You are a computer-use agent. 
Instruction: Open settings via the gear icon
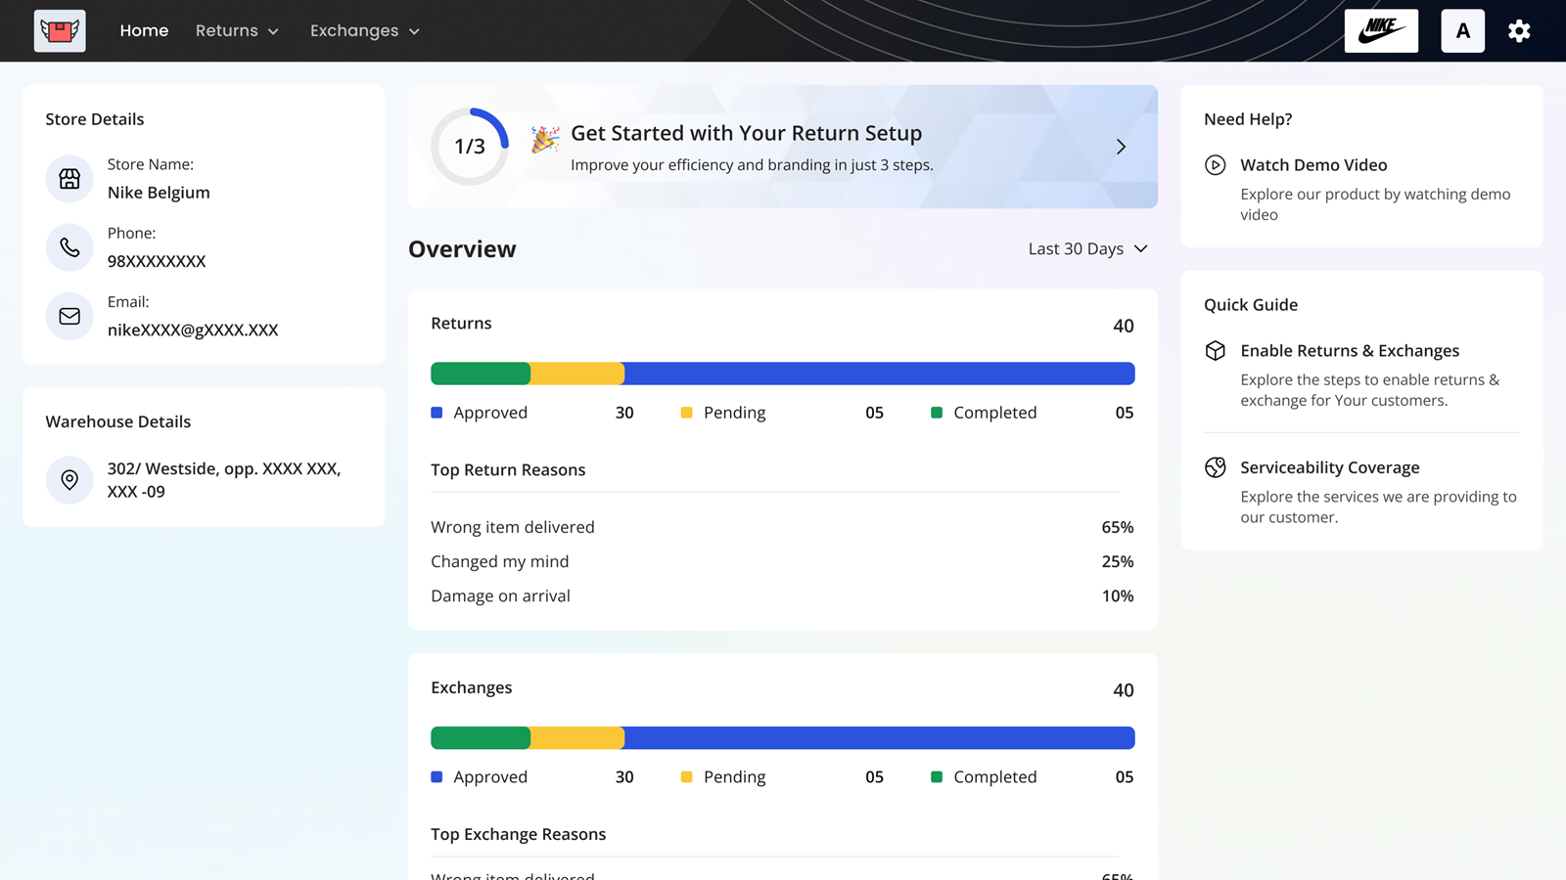point(1518,31)
